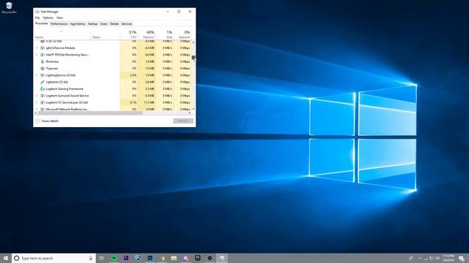Open the black square app on taskbar
Screen dimensions: 469x263
click(x=198, y=258)
